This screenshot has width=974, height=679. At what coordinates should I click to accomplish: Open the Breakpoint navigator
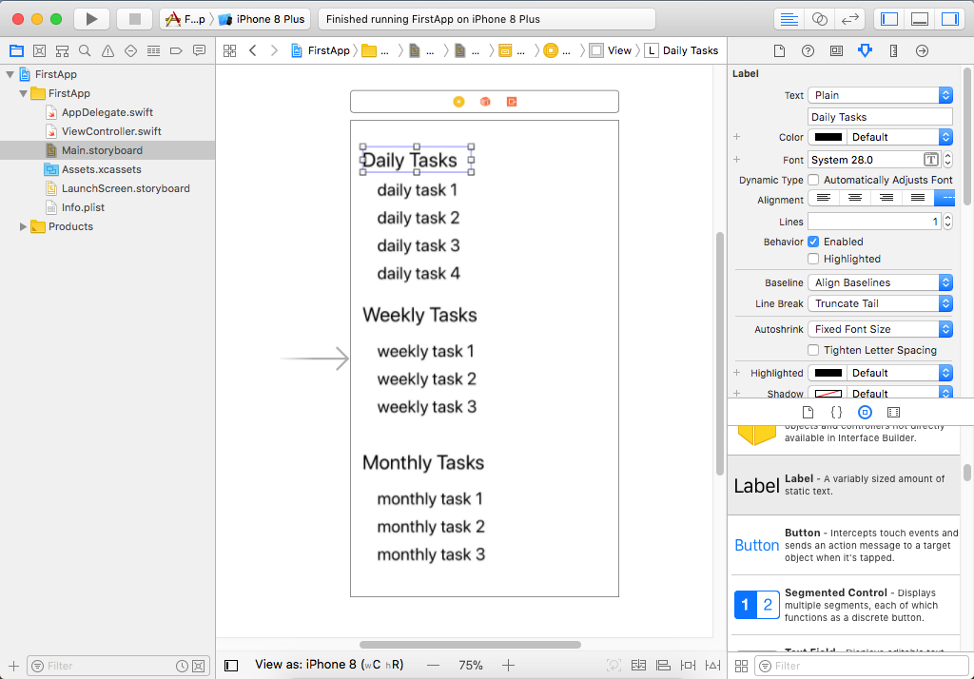click(176, 51)
